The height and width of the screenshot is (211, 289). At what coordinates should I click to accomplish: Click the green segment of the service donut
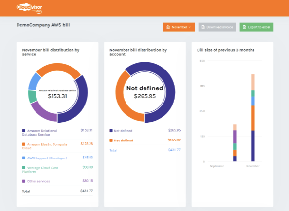click(32, 96)
